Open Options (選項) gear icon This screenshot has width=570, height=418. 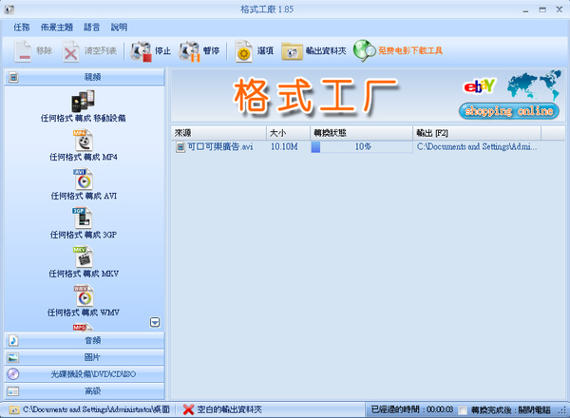point(243,51)
